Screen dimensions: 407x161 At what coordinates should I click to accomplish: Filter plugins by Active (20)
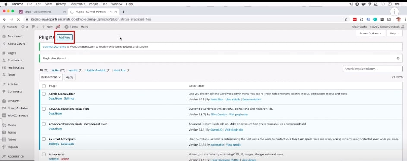coord(58,70)
